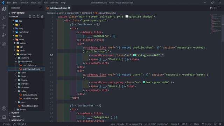Expand the partials folder

(x=25, y=84)
